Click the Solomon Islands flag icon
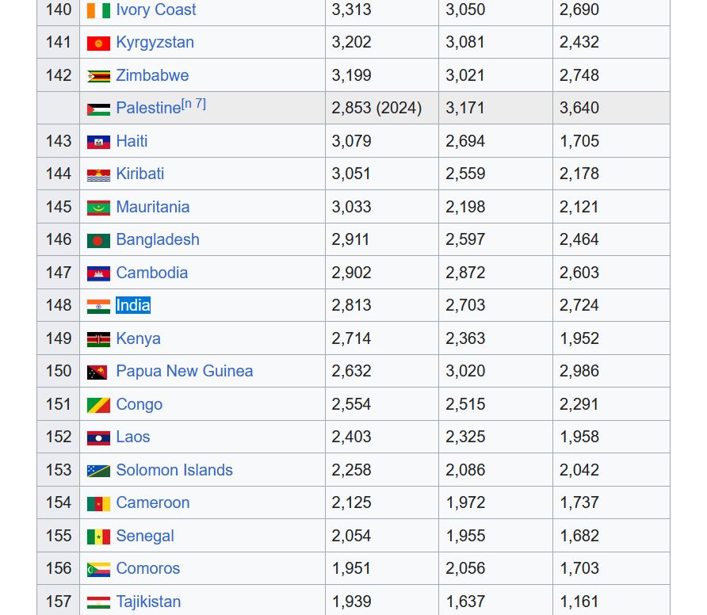This screenshot has height=615, width=707. pos(98,472)
